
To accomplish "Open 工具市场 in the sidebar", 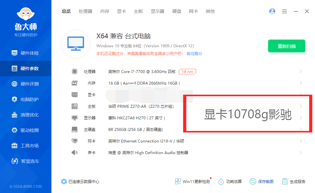I will coord(25,146).
